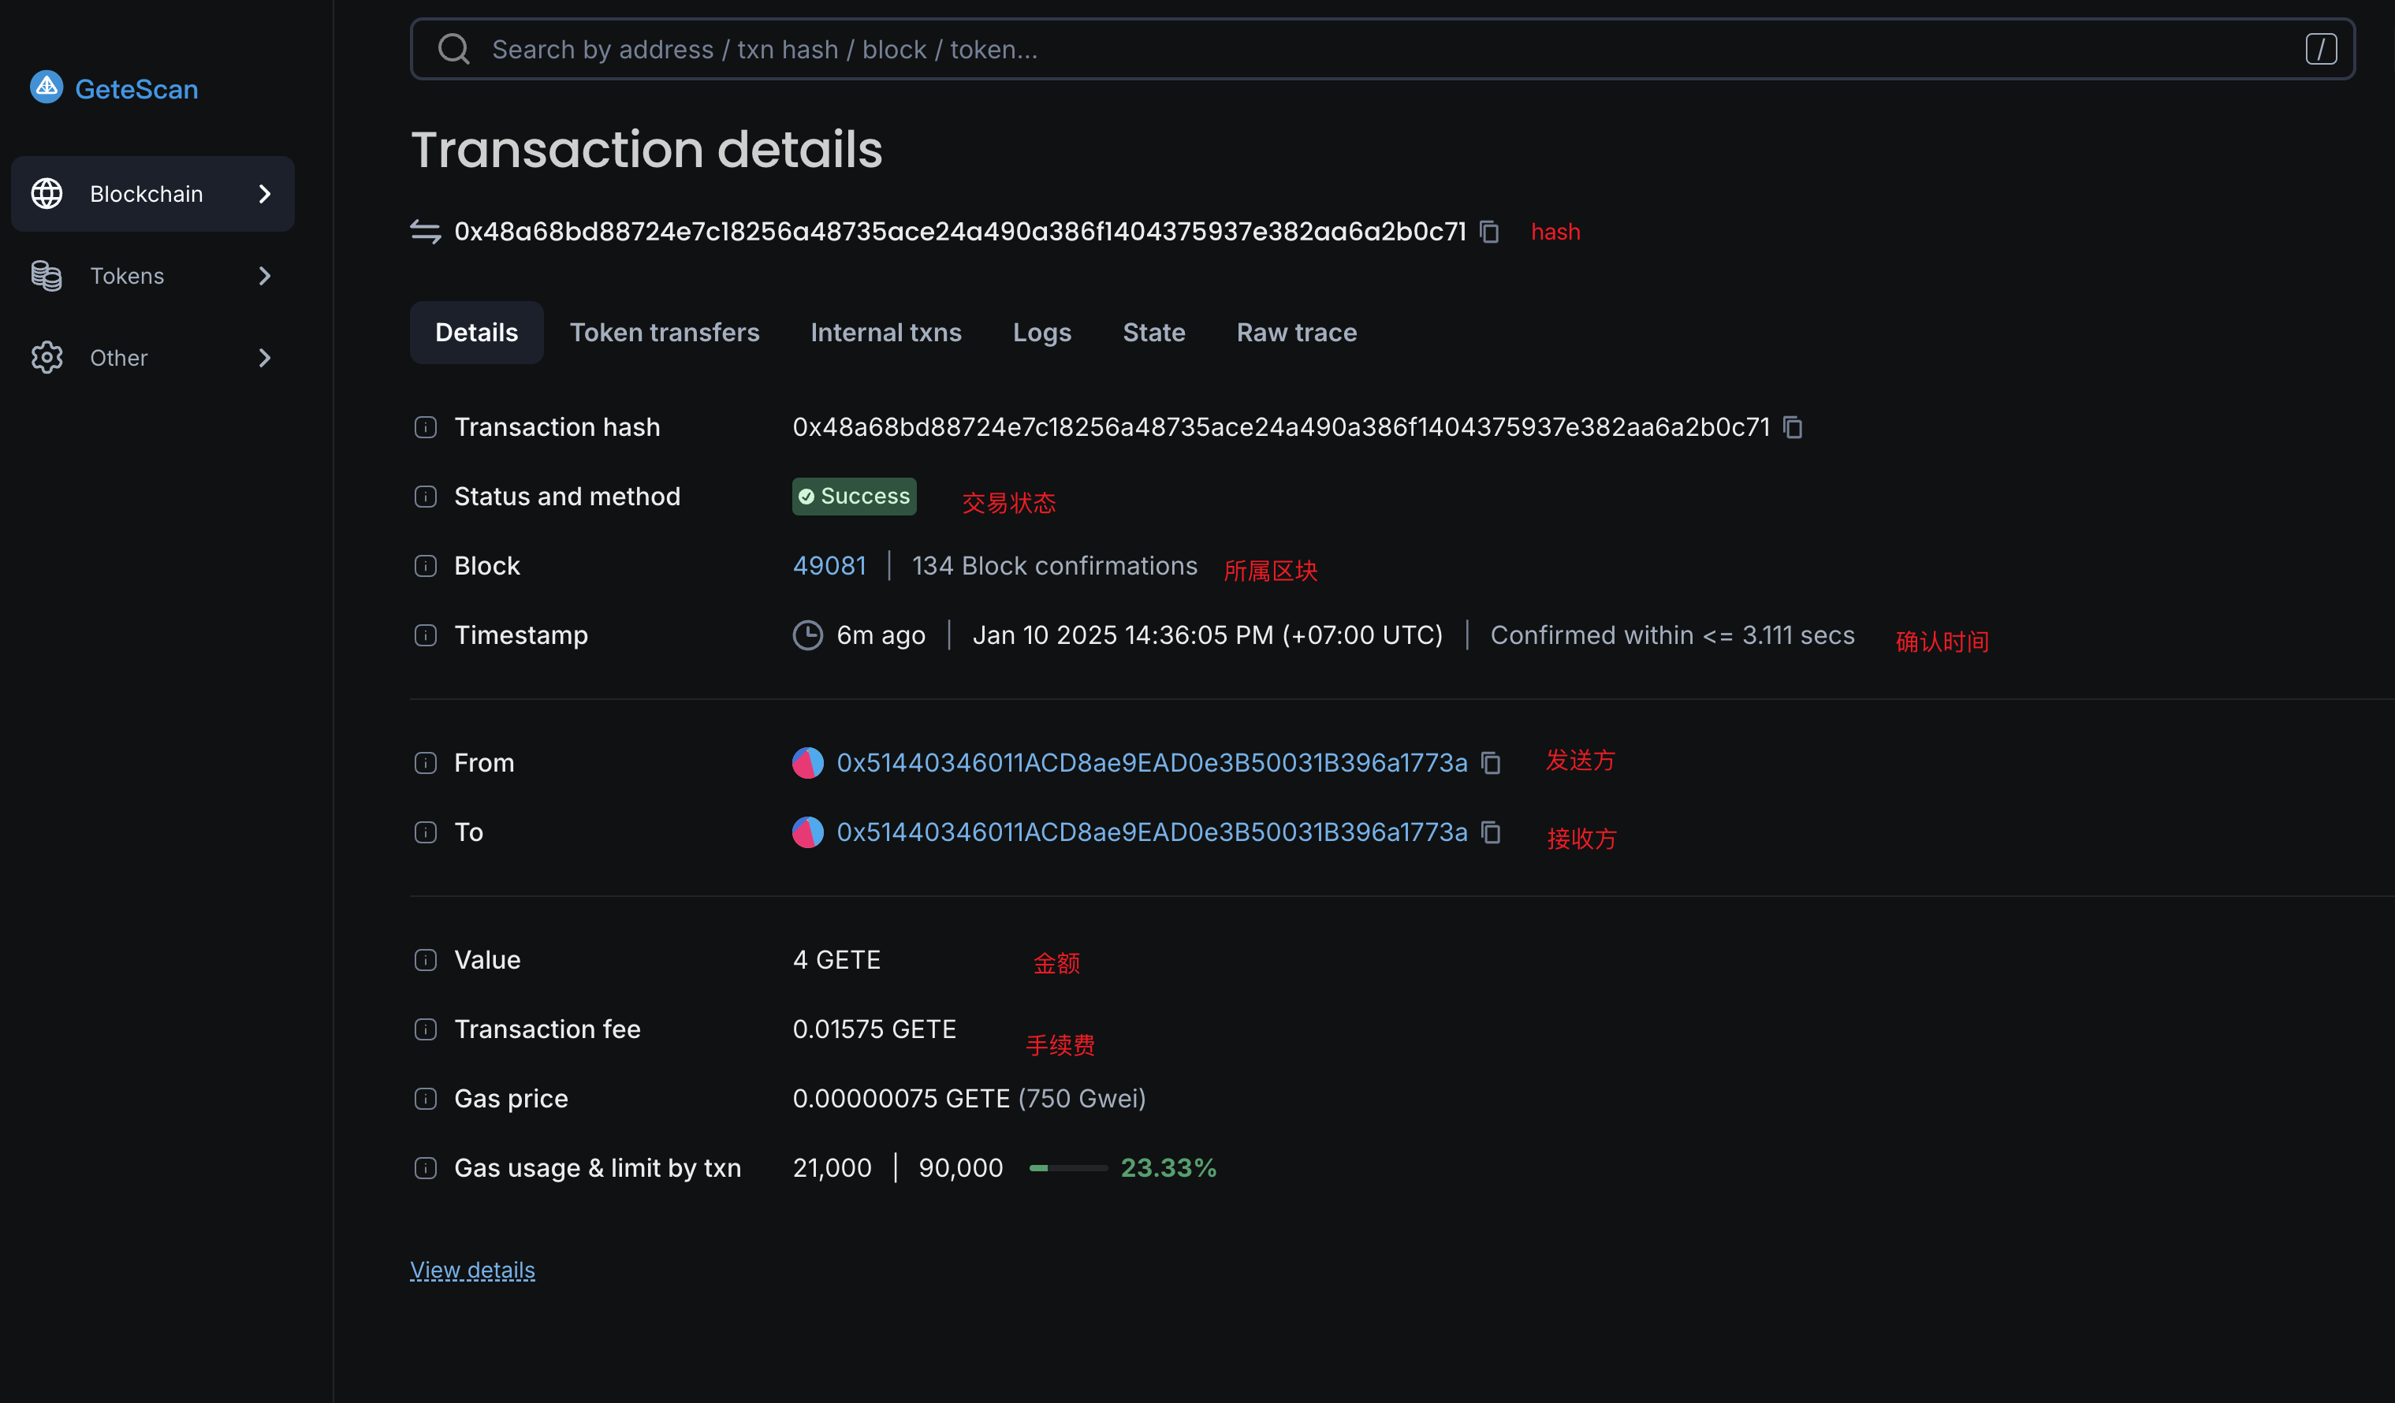
Task: Copy the Transaction hash field value
Action: coord(1793,428)
